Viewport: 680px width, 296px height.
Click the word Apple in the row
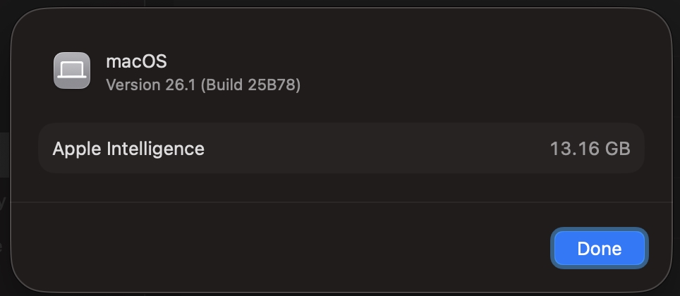point(77,149)
